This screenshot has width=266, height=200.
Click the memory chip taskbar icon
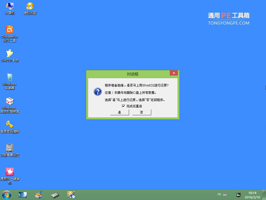(55, 195)
